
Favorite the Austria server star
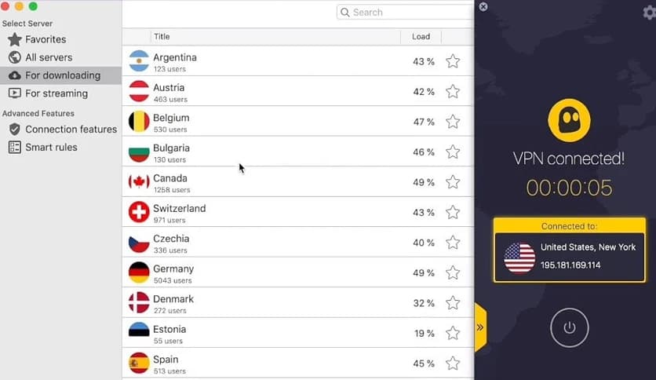(x=453, y=92)
